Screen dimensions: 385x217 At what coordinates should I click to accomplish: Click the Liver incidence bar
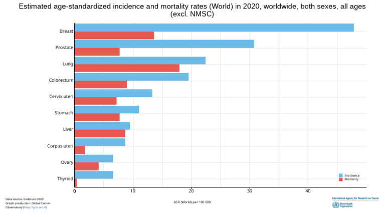[102, 126]
